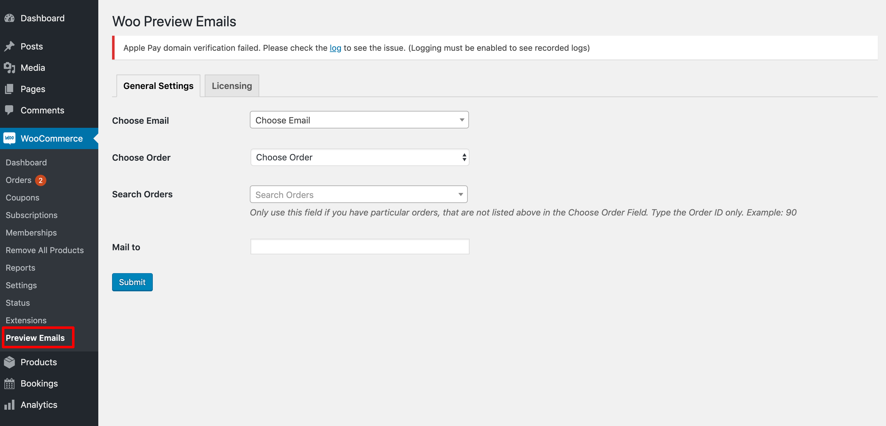Go to WooCommerce Dashboard submenu
This screenshot has height=426, width=886.
(x=26, y=163)
